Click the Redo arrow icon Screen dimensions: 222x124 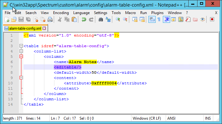click(x=91, y=19)
